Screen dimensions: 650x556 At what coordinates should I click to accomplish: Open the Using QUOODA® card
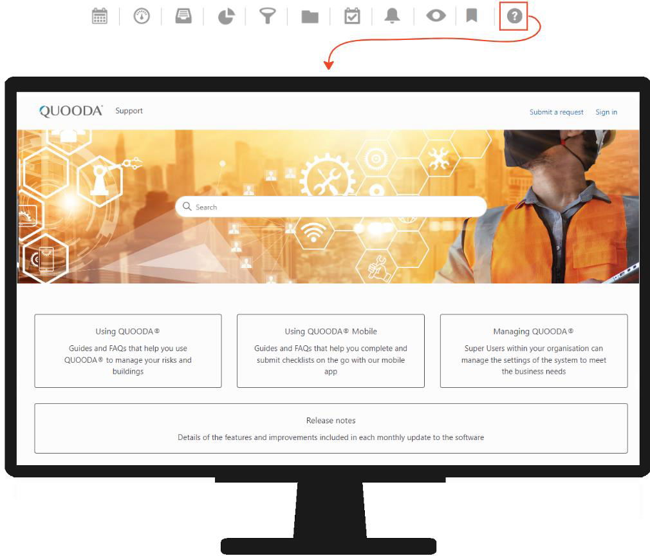(x=127, y=351)
